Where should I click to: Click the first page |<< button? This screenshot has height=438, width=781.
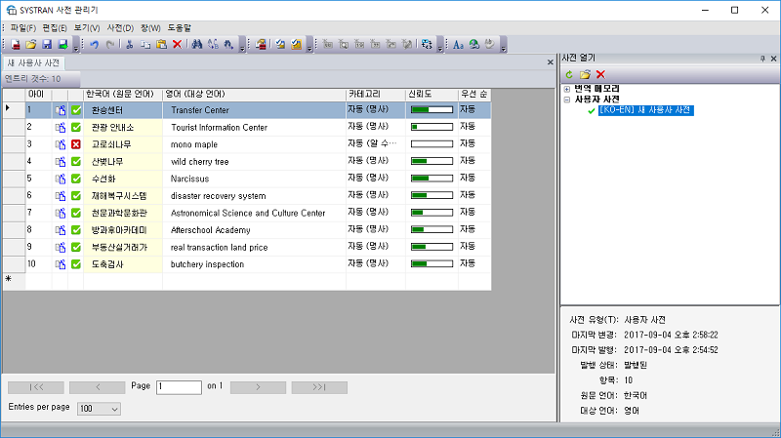click(x=36, y=387)
